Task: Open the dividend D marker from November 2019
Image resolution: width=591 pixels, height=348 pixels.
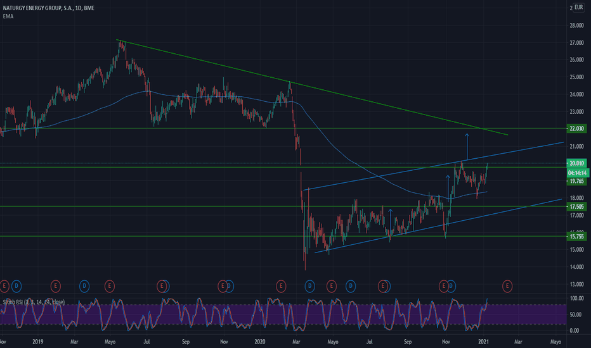Action: tap(230, 286)
